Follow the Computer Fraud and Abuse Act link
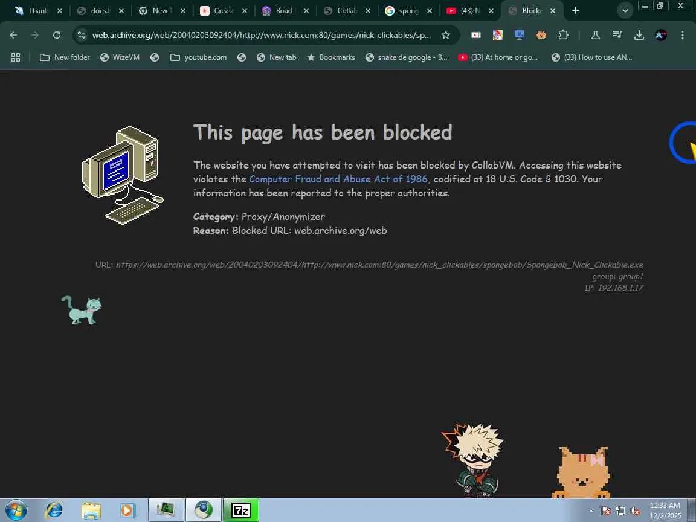The width and height of the screenshot is (696, 522). pyautogui.click(x=338, y=179)
